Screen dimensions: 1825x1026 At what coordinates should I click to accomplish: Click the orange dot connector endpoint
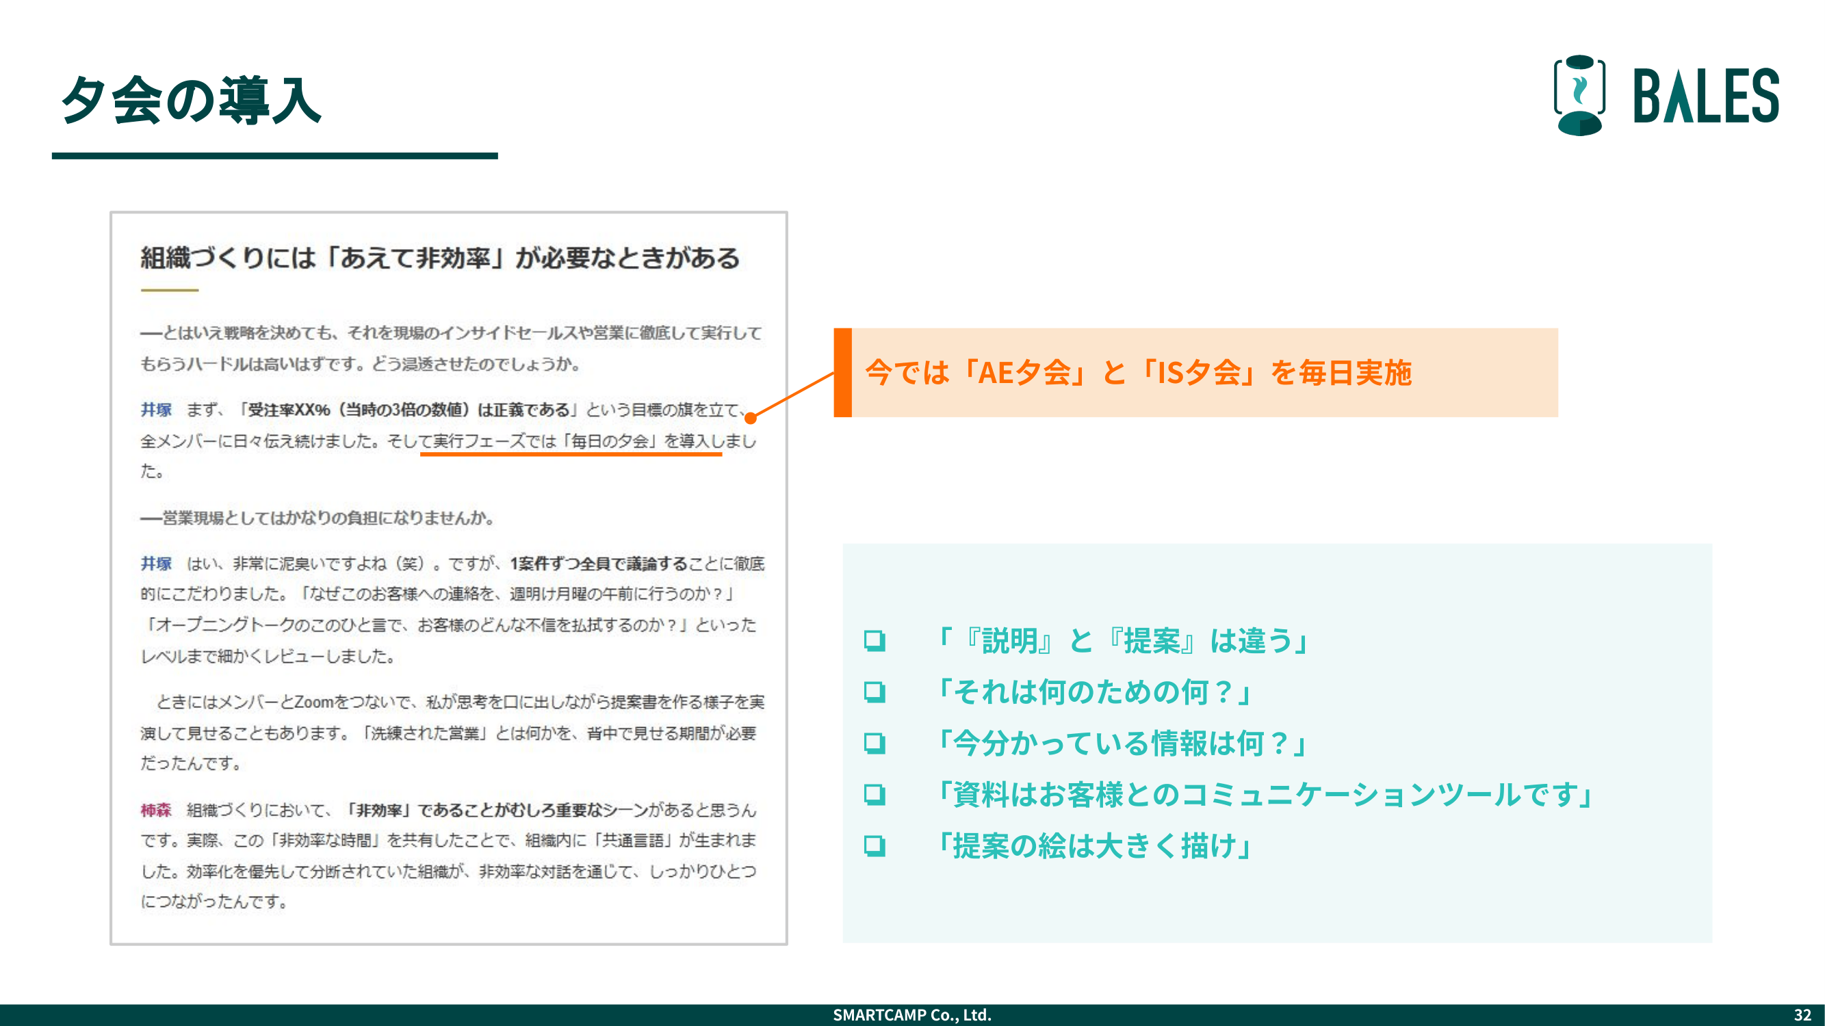pos(751,418)
